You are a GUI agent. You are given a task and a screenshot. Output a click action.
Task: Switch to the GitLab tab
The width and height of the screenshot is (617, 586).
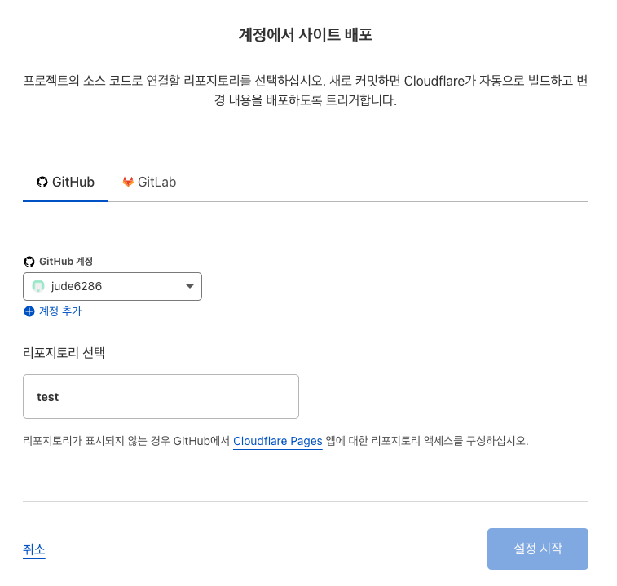click(x=149, y=182)
